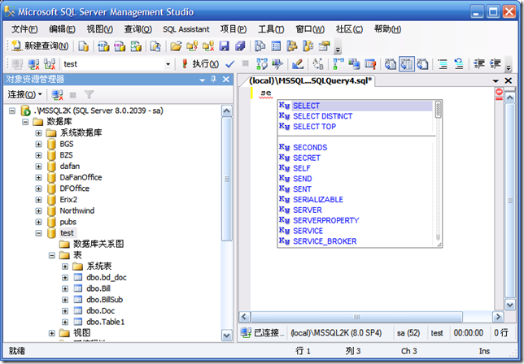Open the 连接(O) dropdown in Object Explorer

click(24, 95)
